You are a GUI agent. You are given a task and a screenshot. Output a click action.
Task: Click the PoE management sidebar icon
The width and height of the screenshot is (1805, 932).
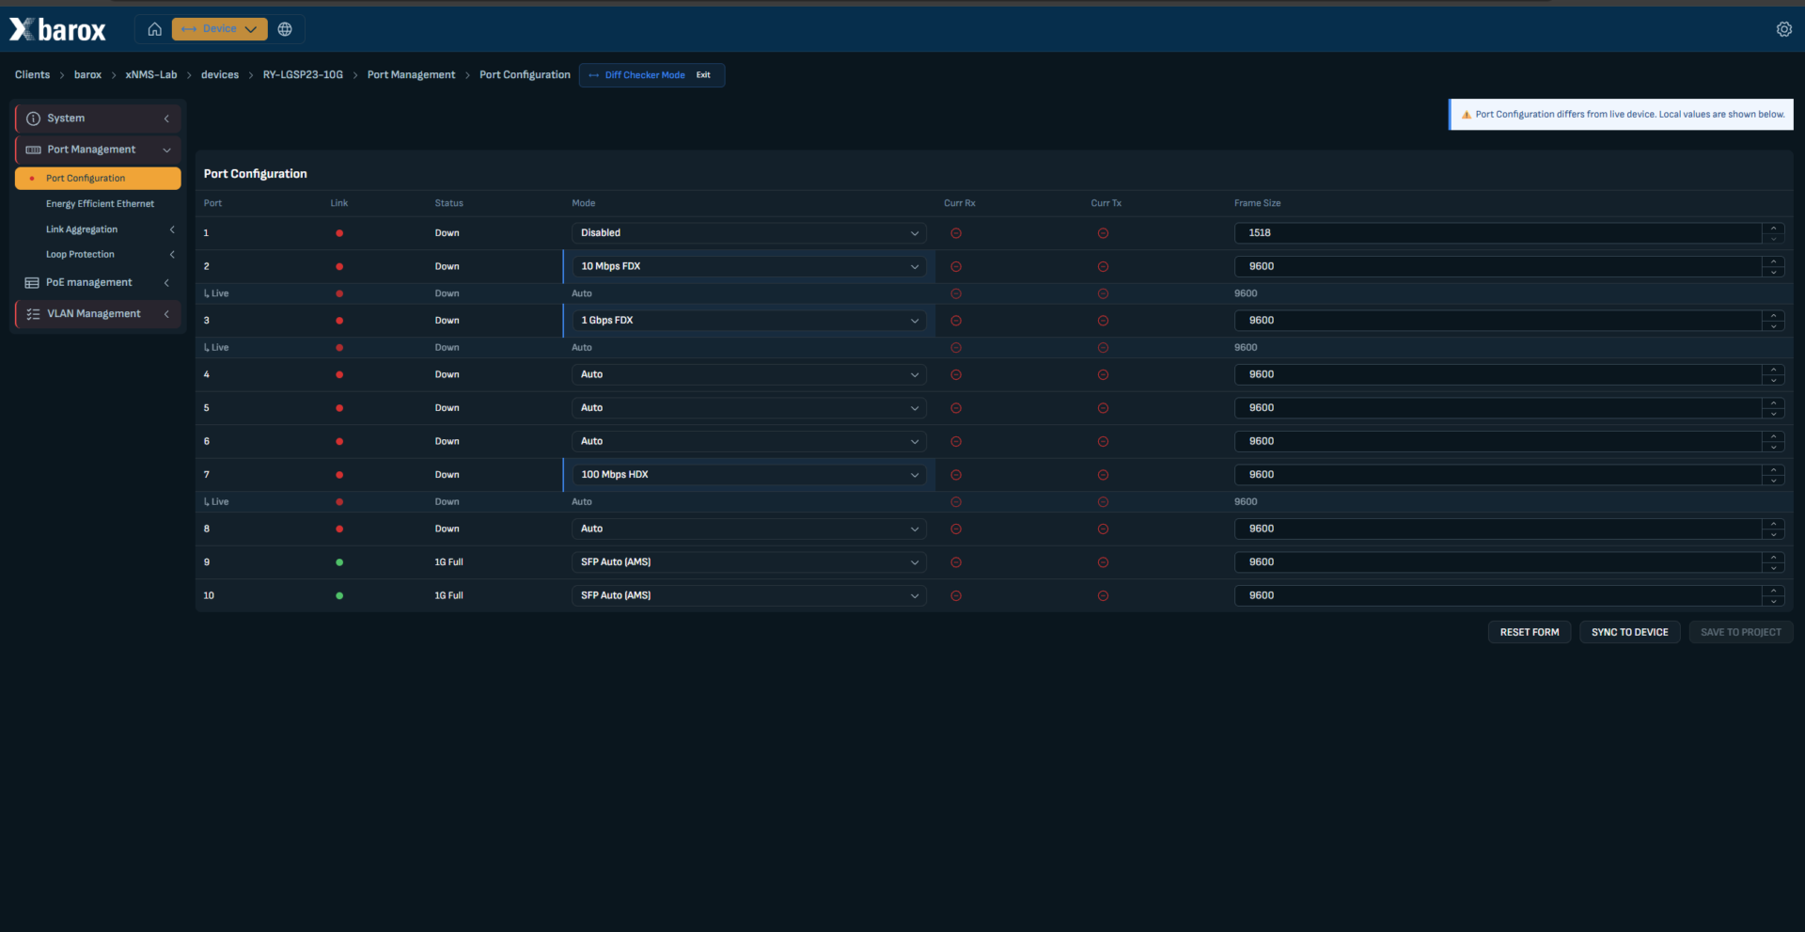coord(32,283)
